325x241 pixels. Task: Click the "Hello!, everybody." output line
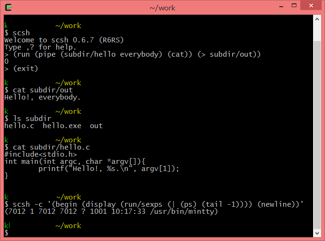click(42, 97)
